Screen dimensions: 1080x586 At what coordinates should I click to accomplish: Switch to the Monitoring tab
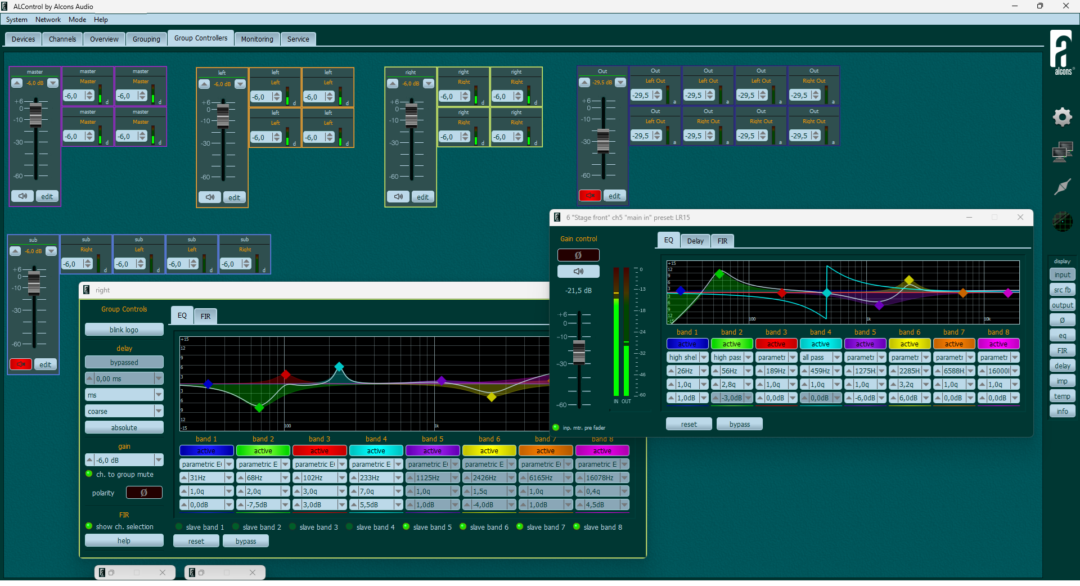pyautogui.click(x=257, y=39)
